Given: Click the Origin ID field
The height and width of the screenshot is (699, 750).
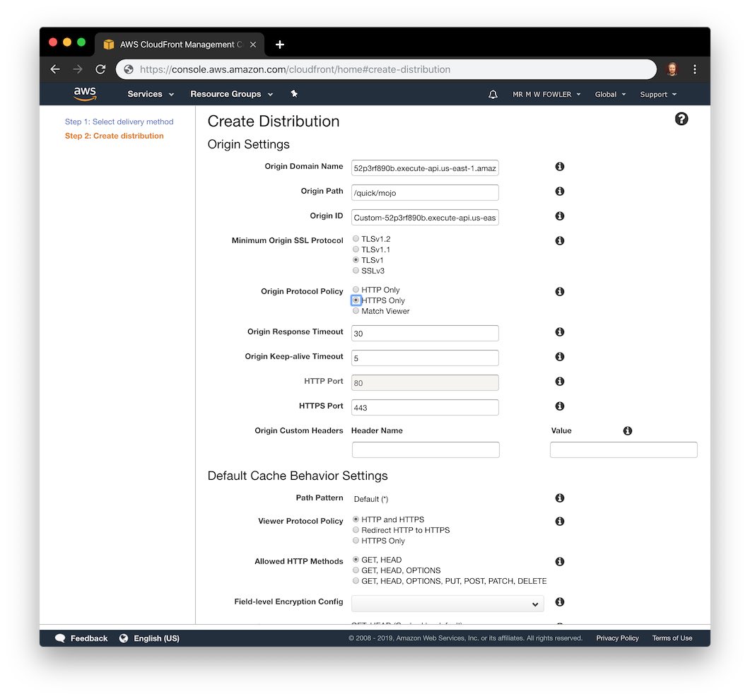Looking at the screenshot, I should (x=425, y=218).
